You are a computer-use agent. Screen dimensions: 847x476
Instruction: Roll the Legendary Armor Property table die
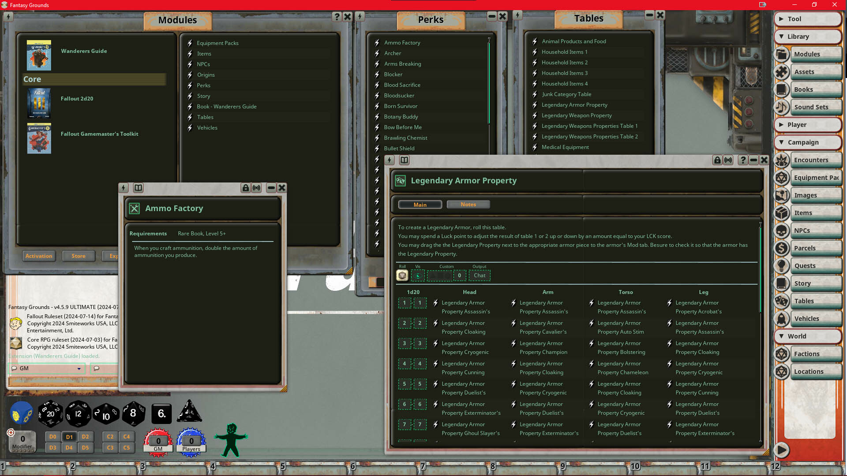pyautogui.click(x=402, y=275)
